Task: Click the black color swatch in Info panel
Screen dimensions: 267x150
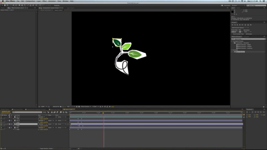Action: (x=232, y=12)
